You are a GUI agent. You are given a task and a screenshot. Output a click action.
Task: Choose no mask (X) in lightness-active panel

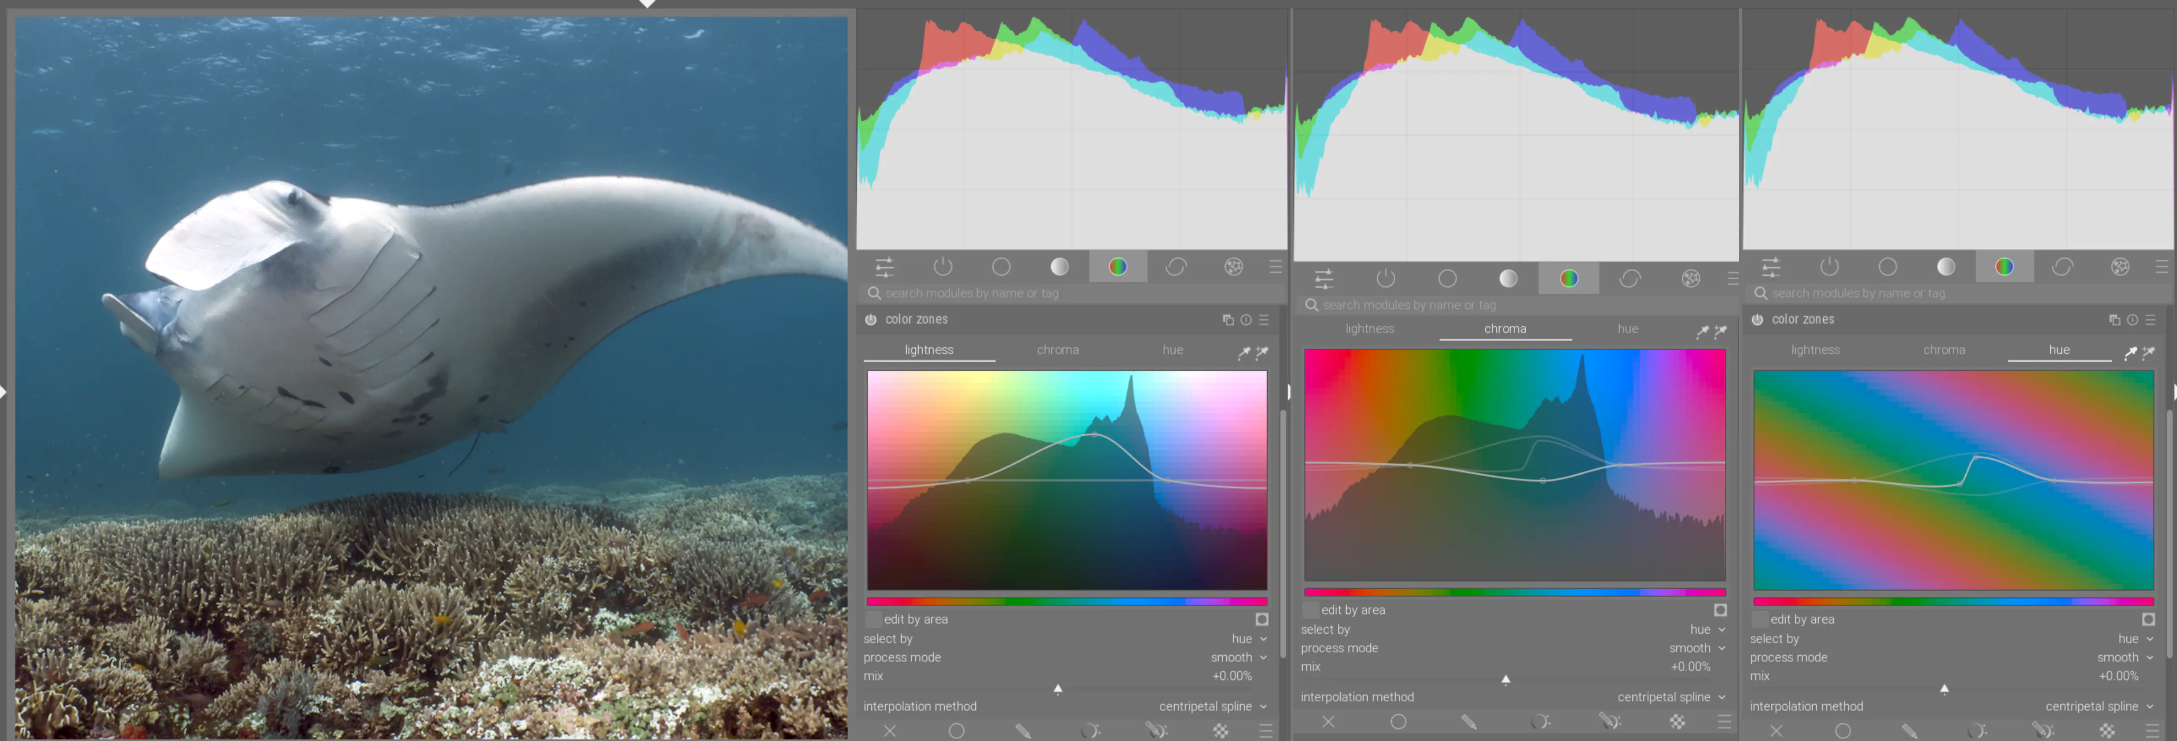coord(890,731)
